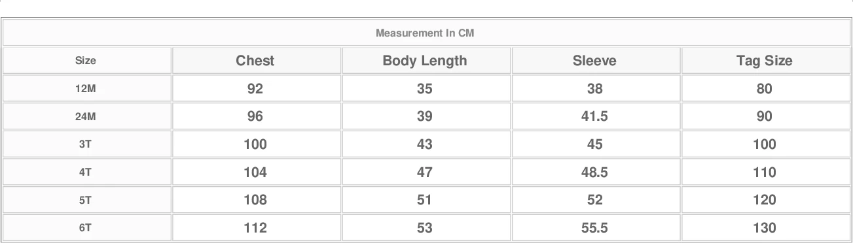The height and width of the screenshot is (243, 853).
Task: Click chest value 92 for 12M
Action: click(x=255, y=89)
